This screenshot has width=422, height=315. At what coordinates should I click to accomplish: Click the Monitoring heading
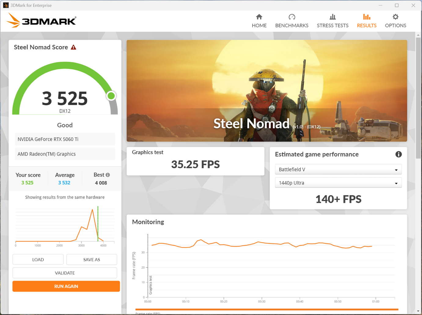148,222
